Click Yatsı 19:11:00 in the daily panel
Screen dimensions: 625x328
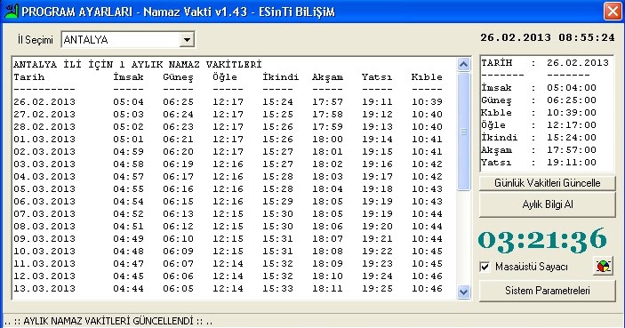(539, 162)
